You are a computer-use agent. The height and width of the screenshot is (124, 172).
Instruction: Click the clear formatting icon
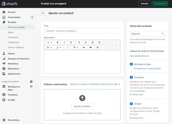97,47
